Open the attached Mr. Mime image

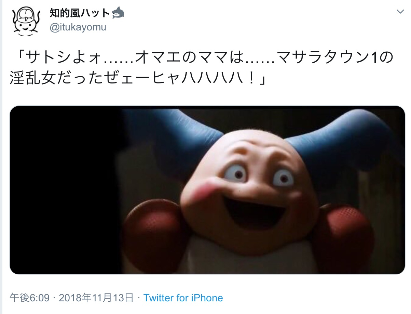207,190
